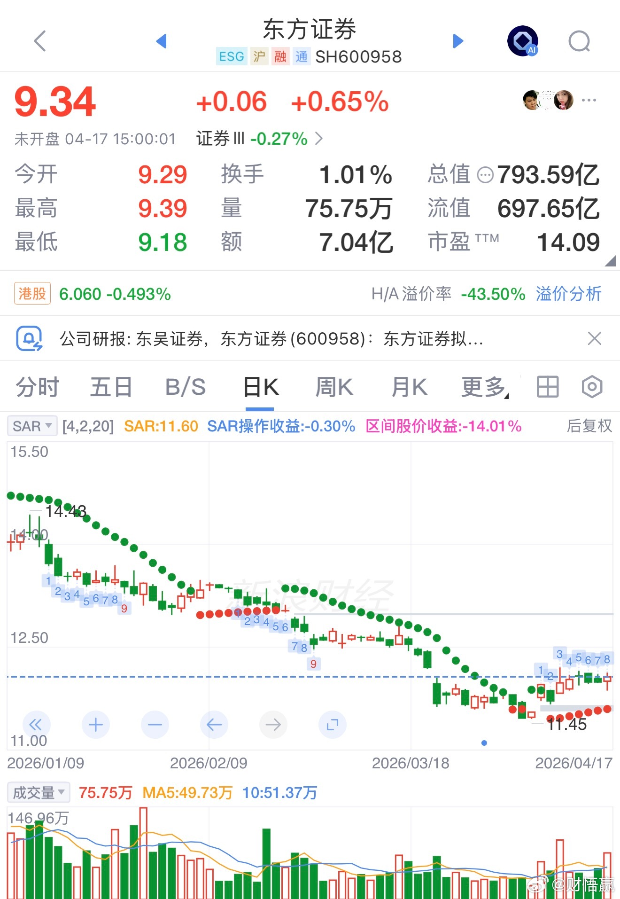Image resolution: width=620 pixels, height=899 pixels.
Task: Pan chart right with arrow button
Action: tap(273, 725)
